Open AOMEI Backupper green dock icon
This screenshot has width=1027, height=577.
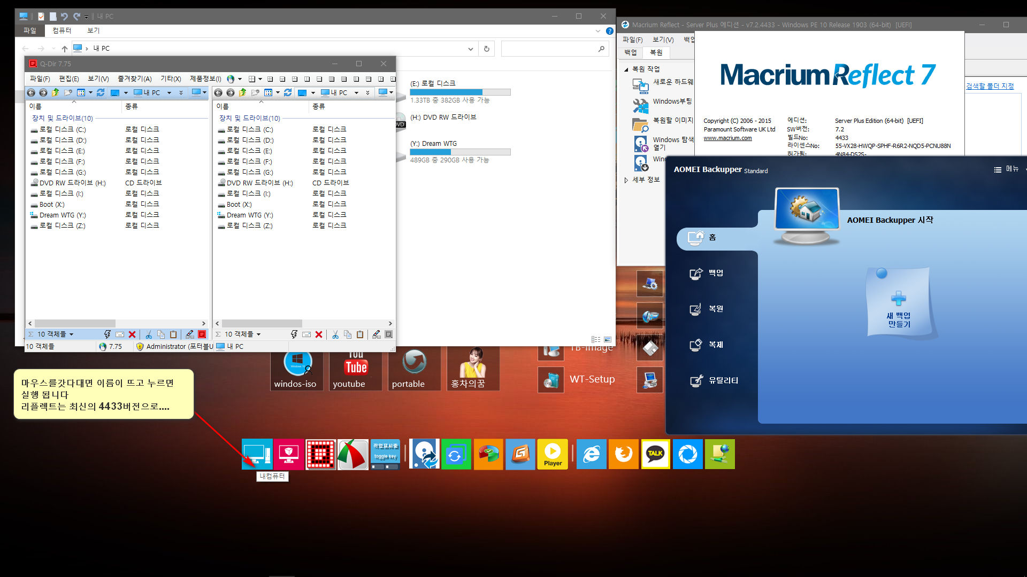[x=456, y=454]
